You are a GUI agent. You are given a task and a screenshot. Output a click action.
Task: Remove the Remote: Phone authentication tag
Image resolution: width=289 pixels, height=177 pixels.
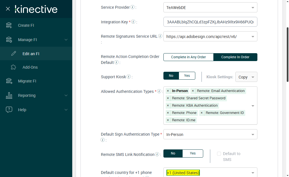(168, 113)
